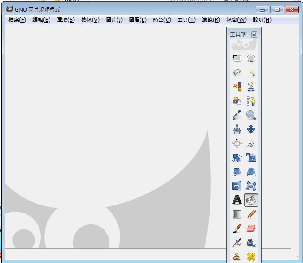Pick the Color Picker eyedropper tool
The width and height of the screenshot is (303, 263).
coord(237,115)
